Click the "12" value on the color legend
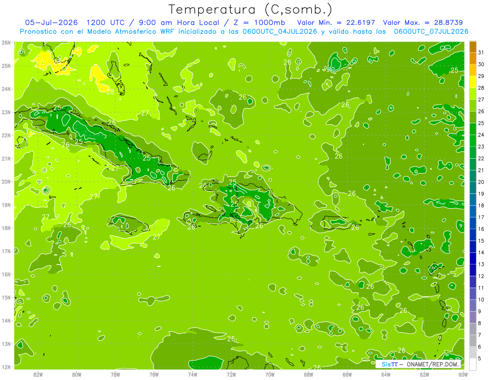This screenshot has height=380, width=492. 481,276
